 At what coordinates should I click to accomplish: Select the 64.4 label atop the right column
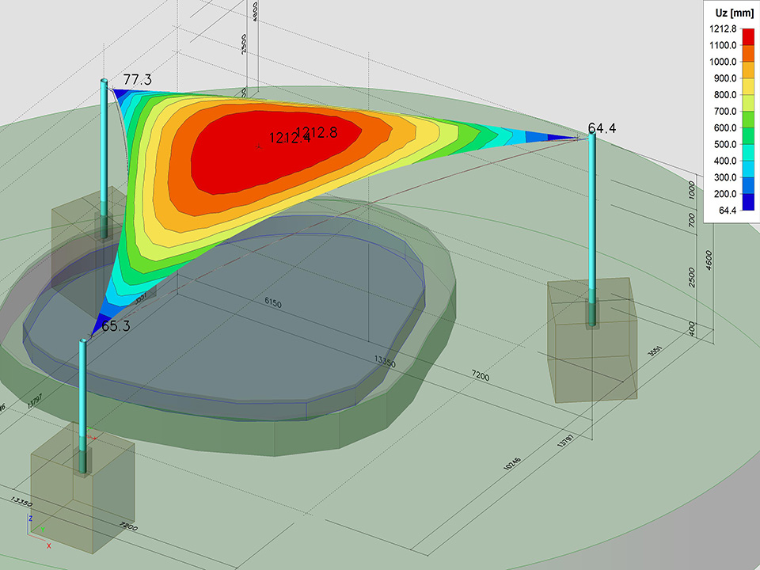602,127
